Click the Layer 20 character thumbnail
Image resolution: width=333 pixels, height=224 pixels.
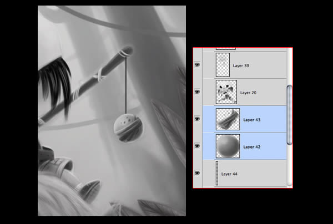(x=226, y=92)
